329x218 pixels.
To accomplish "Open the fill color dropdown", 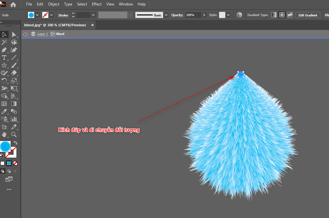I will (x=37, y=15).
